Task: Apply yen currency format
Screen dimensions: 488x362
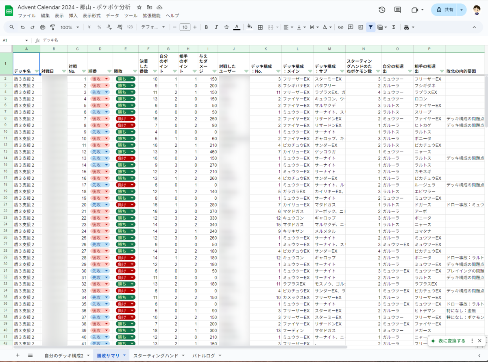Action: [x=89, y=27]
